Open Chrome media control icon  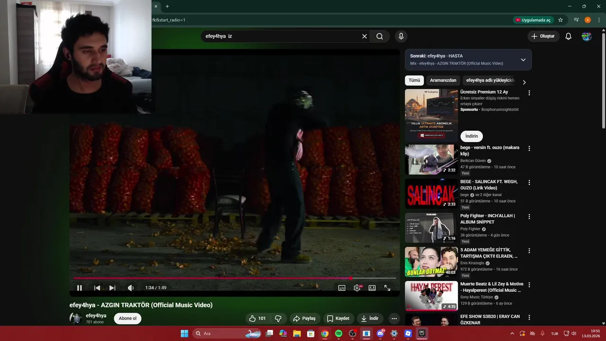tap(576, 20)
